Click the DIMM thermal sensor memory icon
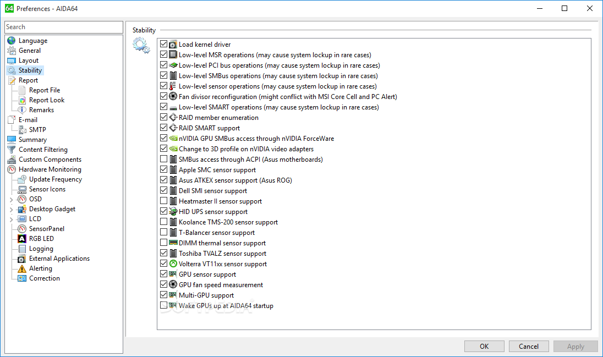 pos(173,243)
